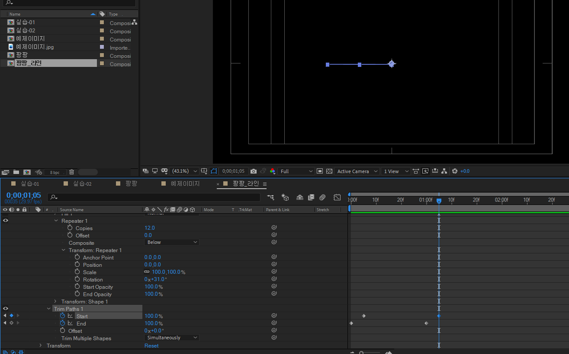Open the magnification ratio 43.1% dropdown
This screenshot has width=569, height=354.
[x=185, y=171]
